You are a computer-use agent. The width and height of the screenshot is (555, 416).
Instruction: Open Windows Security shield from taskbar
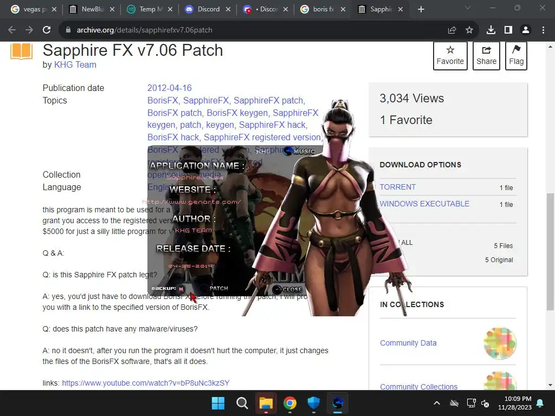tap(314, 403)
